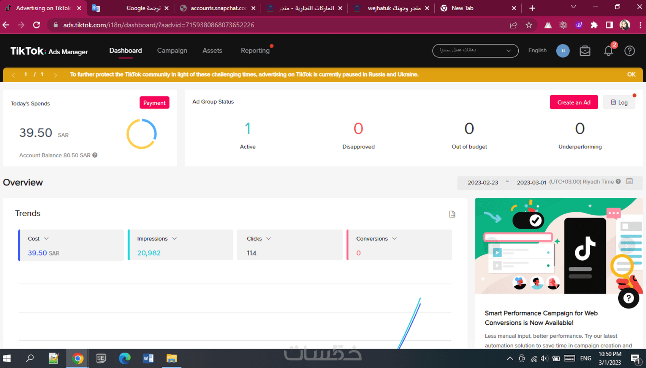Click the Account Balance info icon
Viewport: 646px width, 368px height.
pyautogui.click(x=95, y=155)
